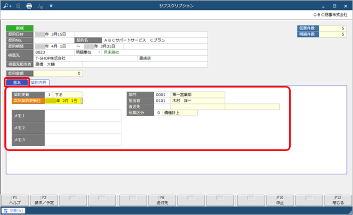Switch to the 契約内容 tab
The width and height of the screenshot is (353, 215).
(x=38, y=83)
